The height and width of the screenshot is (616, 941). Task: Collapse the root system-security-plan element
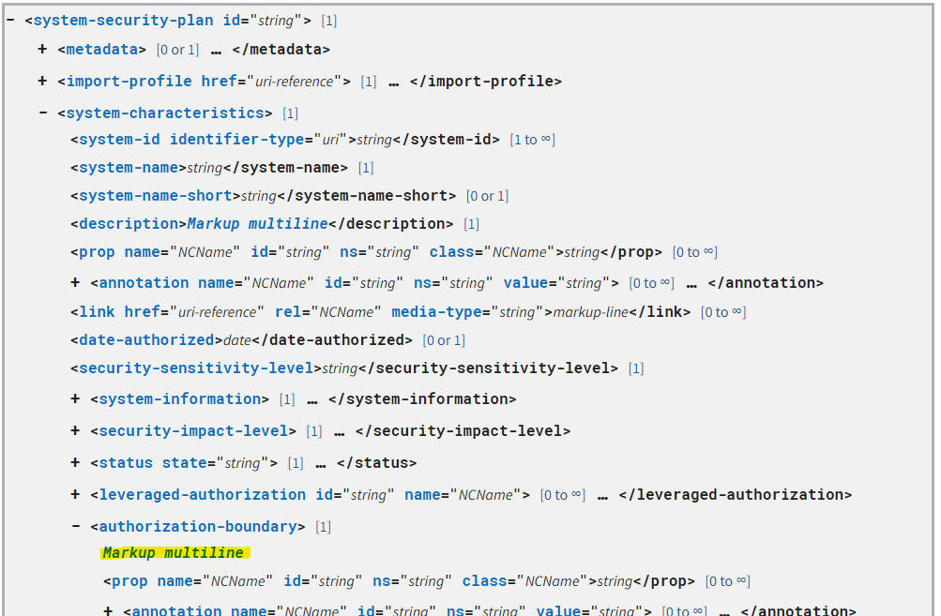[x=9, y=19]
